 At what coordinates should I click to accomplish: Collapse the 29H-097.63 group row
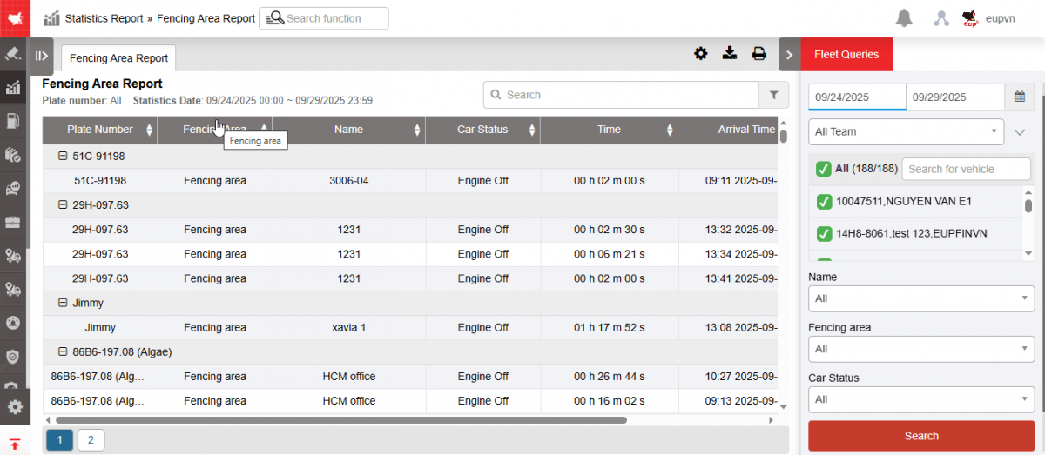tap(62, 205)
